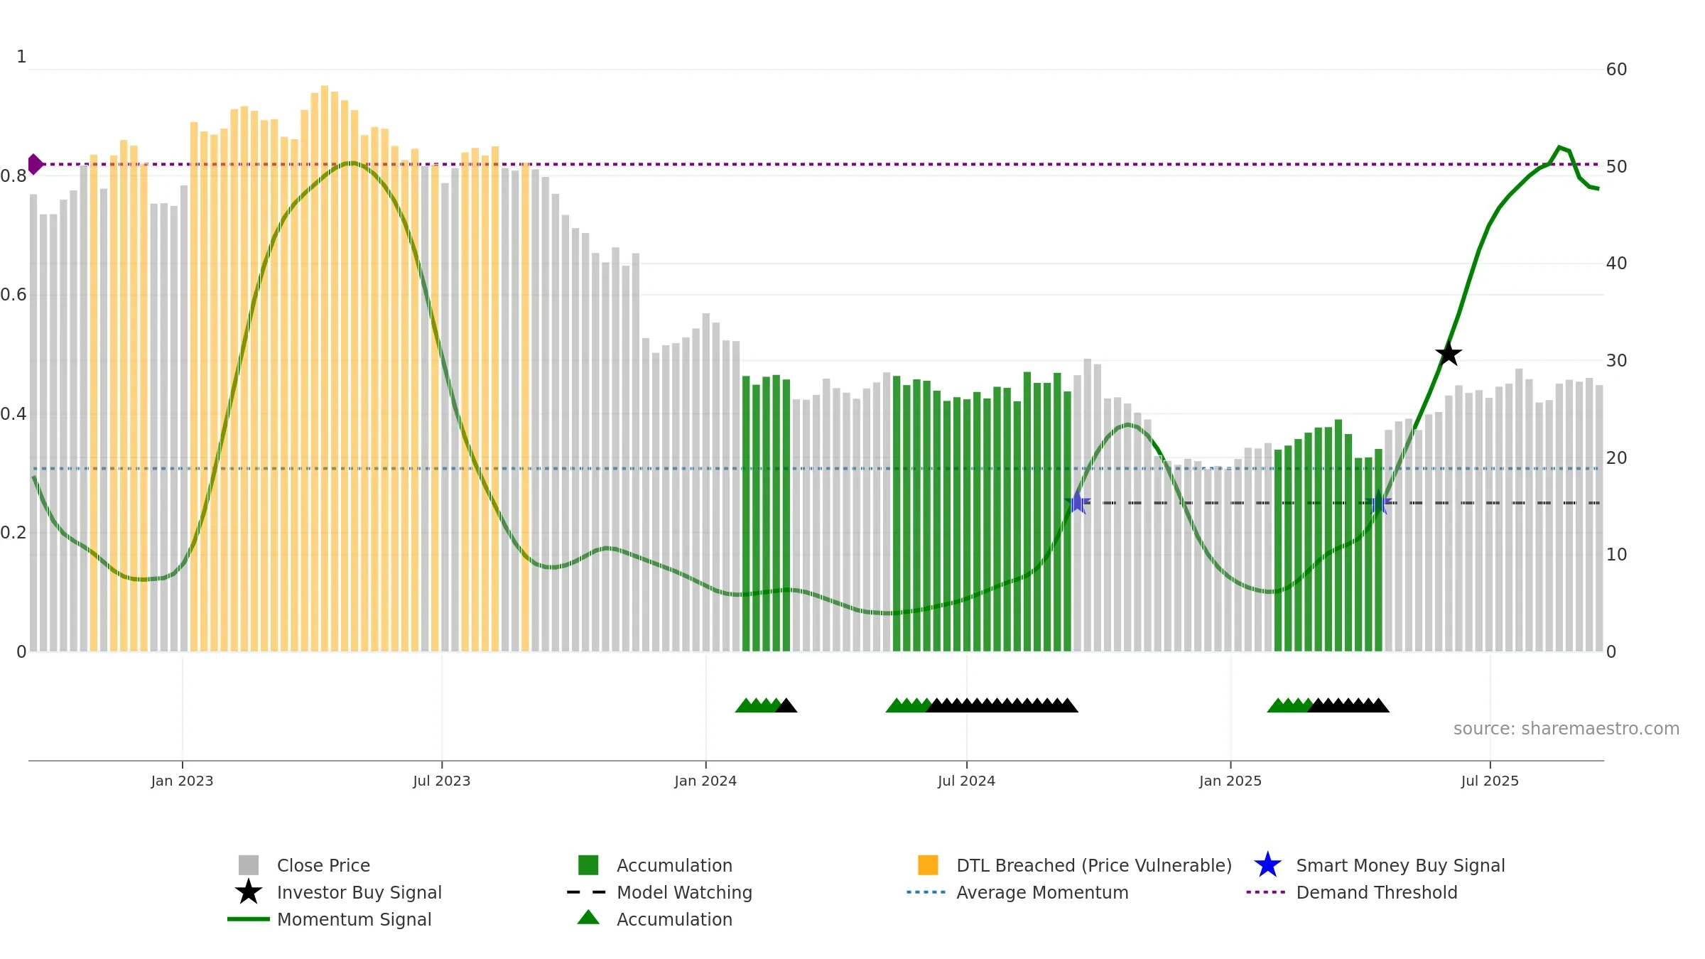Click the momentum line peak above the threshold
The width and height of the screenshot is (1705, 959).
pos(1559,148)
